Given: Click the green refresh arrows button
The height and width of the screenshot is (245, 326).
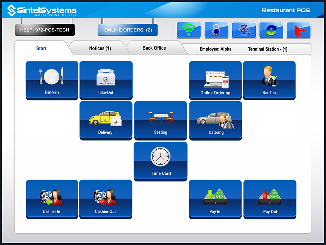Looking at the screenshot, I should [x=271, y=30].
